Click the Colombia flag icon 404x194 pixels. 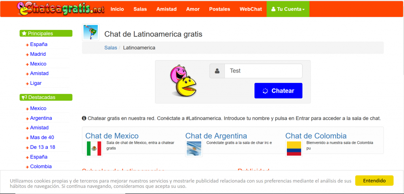[294, 148]
